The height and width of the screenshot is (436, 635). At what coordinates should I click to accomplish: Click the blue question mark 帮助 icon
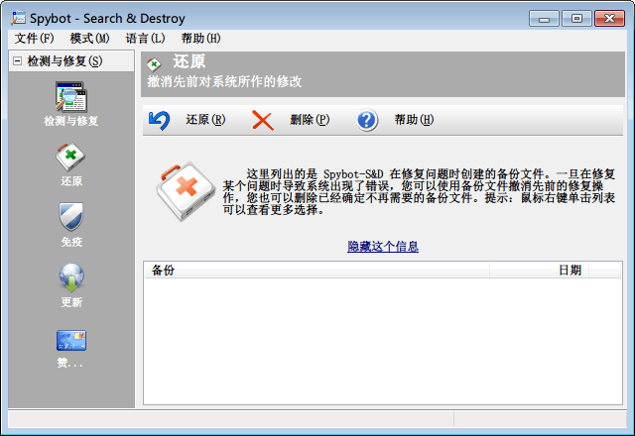click(x=367, y=121)
